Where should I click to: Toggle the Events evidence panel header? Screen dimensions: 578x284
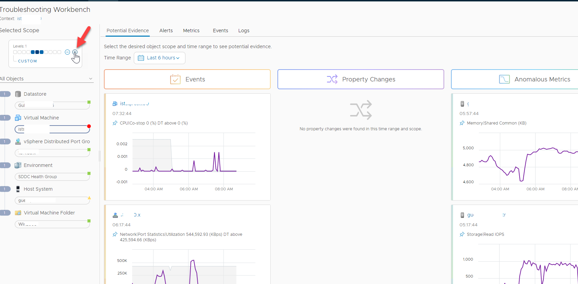click(x=187, y=79)
